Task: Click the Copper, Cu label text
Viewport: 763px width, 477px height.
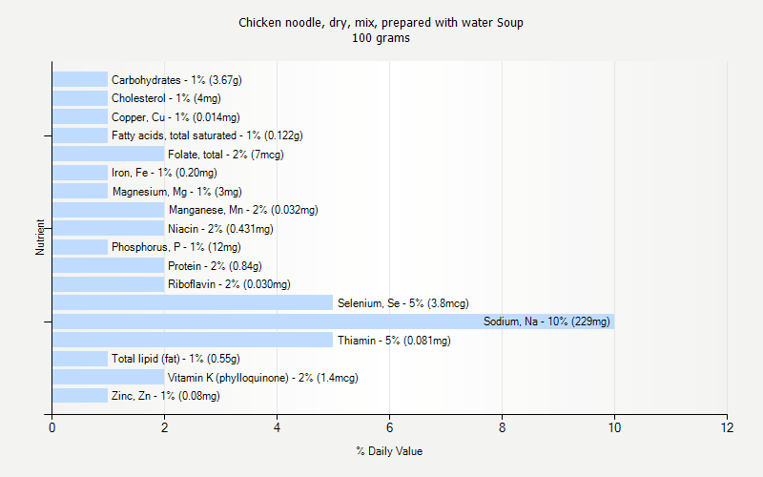Action: (x=175, y=117)
